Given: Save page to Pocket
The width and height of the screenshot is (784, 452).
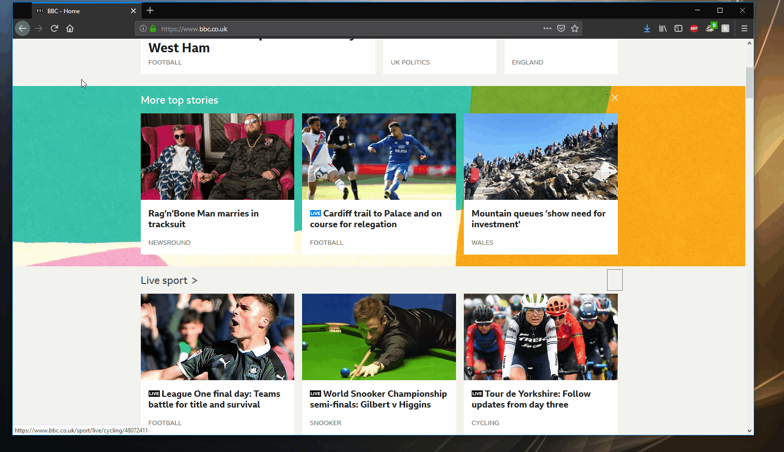Looking at the screenshot, I should pyautogui.click(x=561, y=28).
